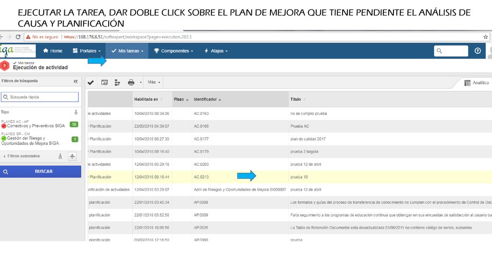The image size is (492, 277).
Task: Click the La Tabla de Retención Documental title
Action: tap(381, 227)
